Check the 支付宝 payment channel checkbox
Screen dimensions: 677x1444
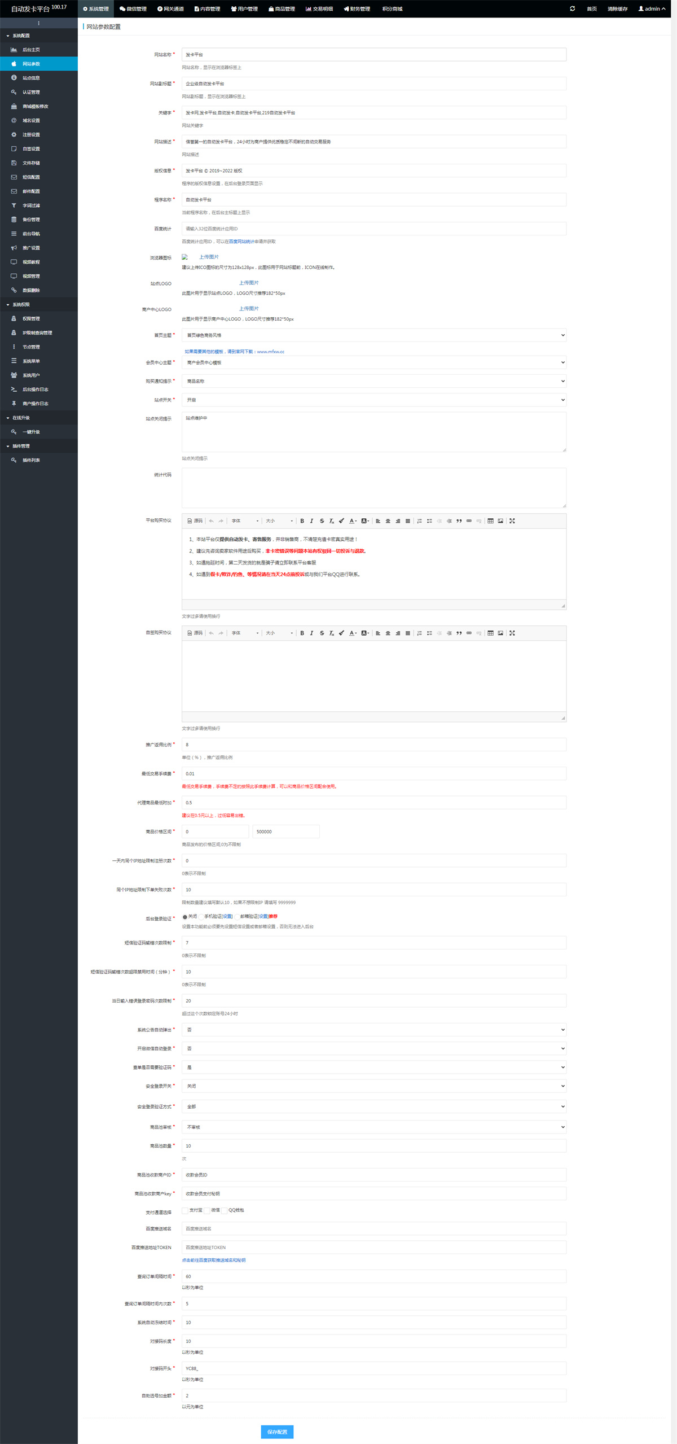click(185, 1210)
